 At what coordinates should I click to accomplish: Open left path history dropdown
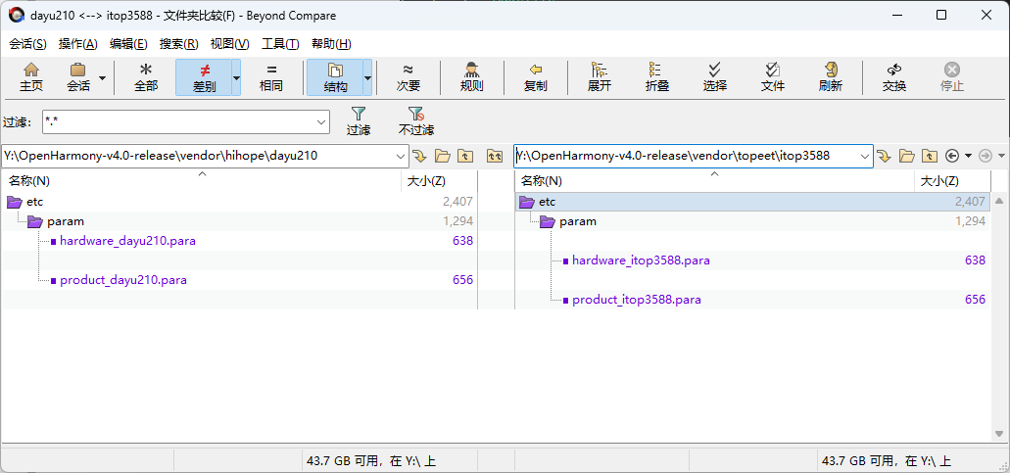point(401,155)
